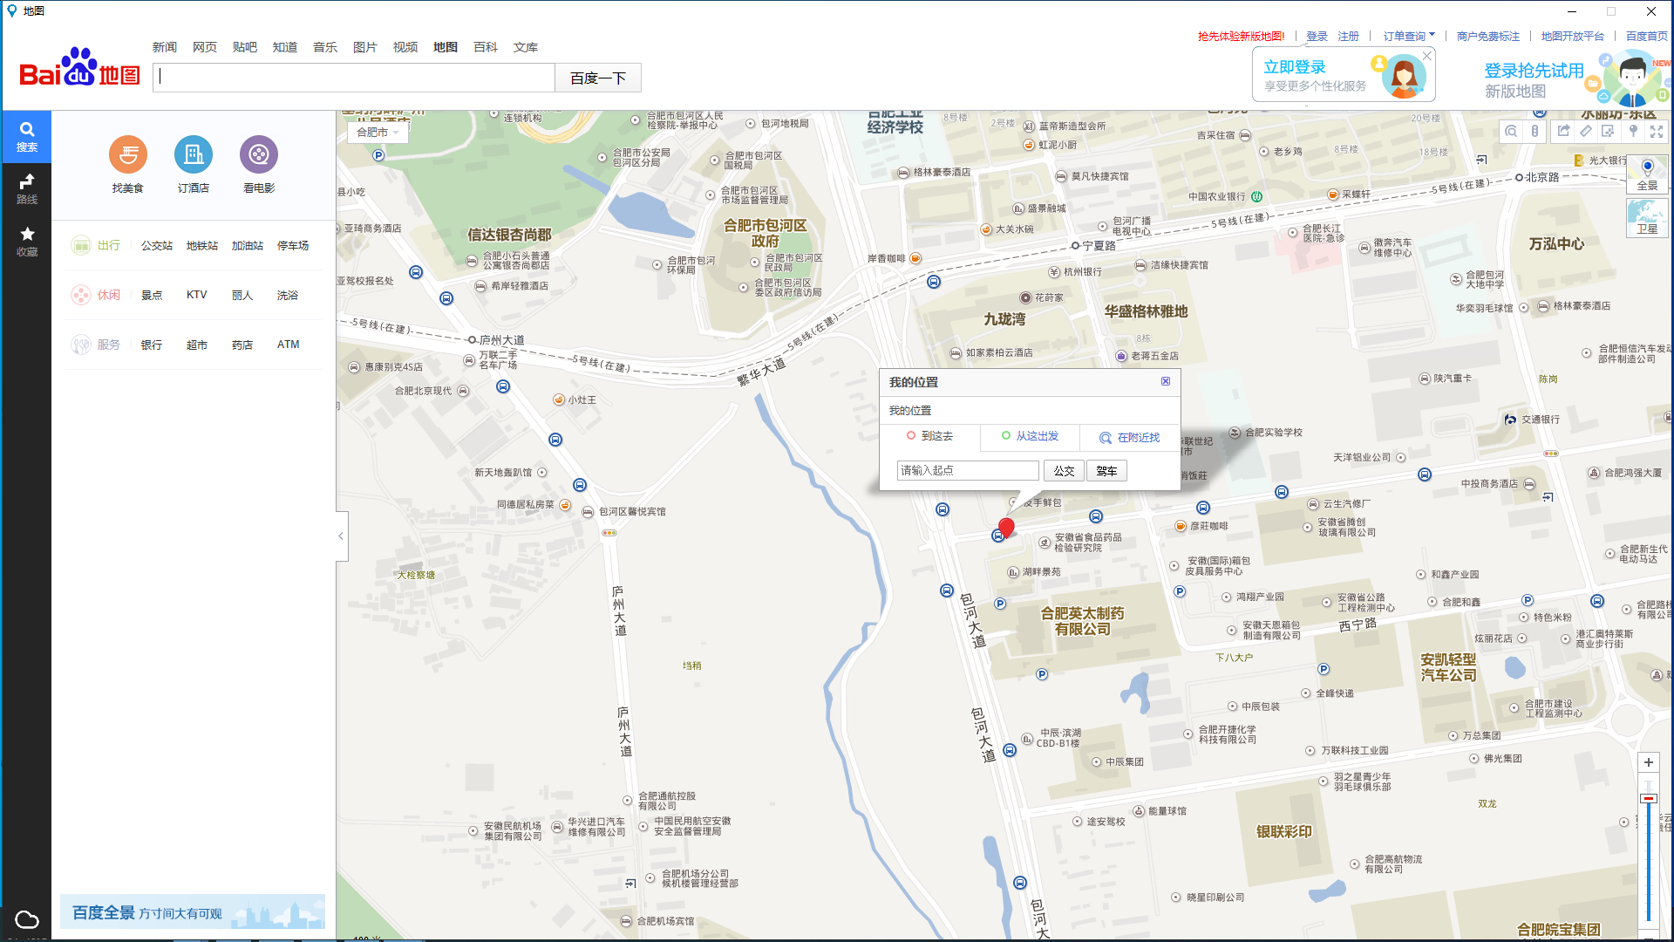Click the 百度首页 link

click(x=1647, y=36)
